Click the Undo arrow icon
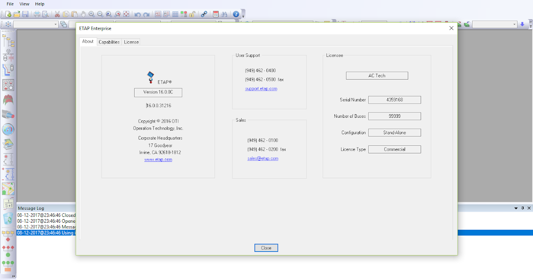The height and width of the screenshot is (280, 533). (x=137, y=14)
